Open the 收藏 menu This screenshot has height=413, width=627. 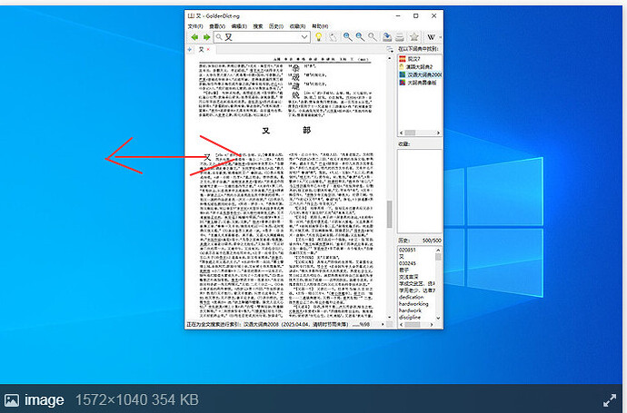click(297, 26)
